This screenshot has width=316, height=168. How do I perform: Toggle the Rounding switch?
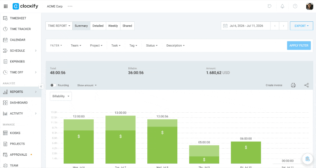53,85
